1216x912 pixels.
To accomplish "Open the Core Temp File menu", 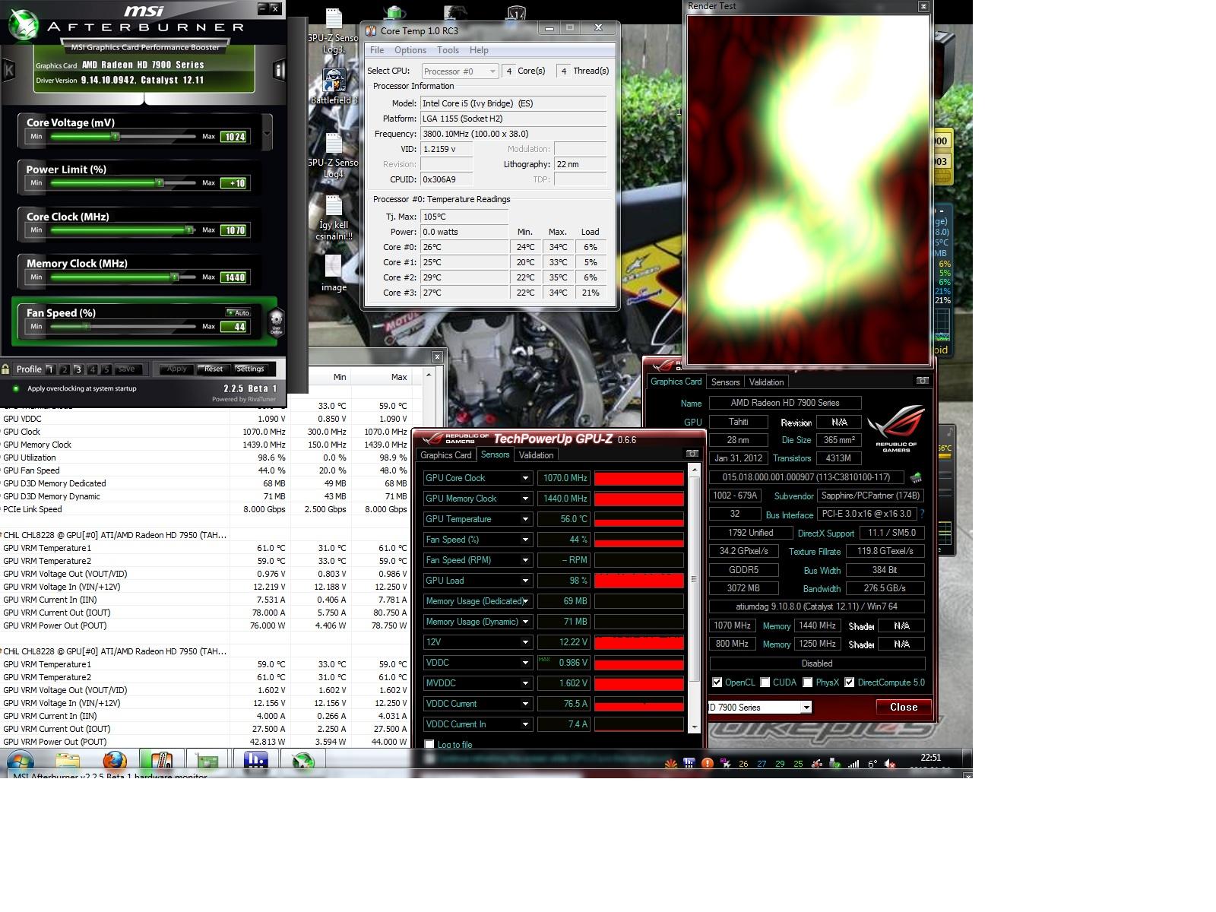I will (377, 50).
